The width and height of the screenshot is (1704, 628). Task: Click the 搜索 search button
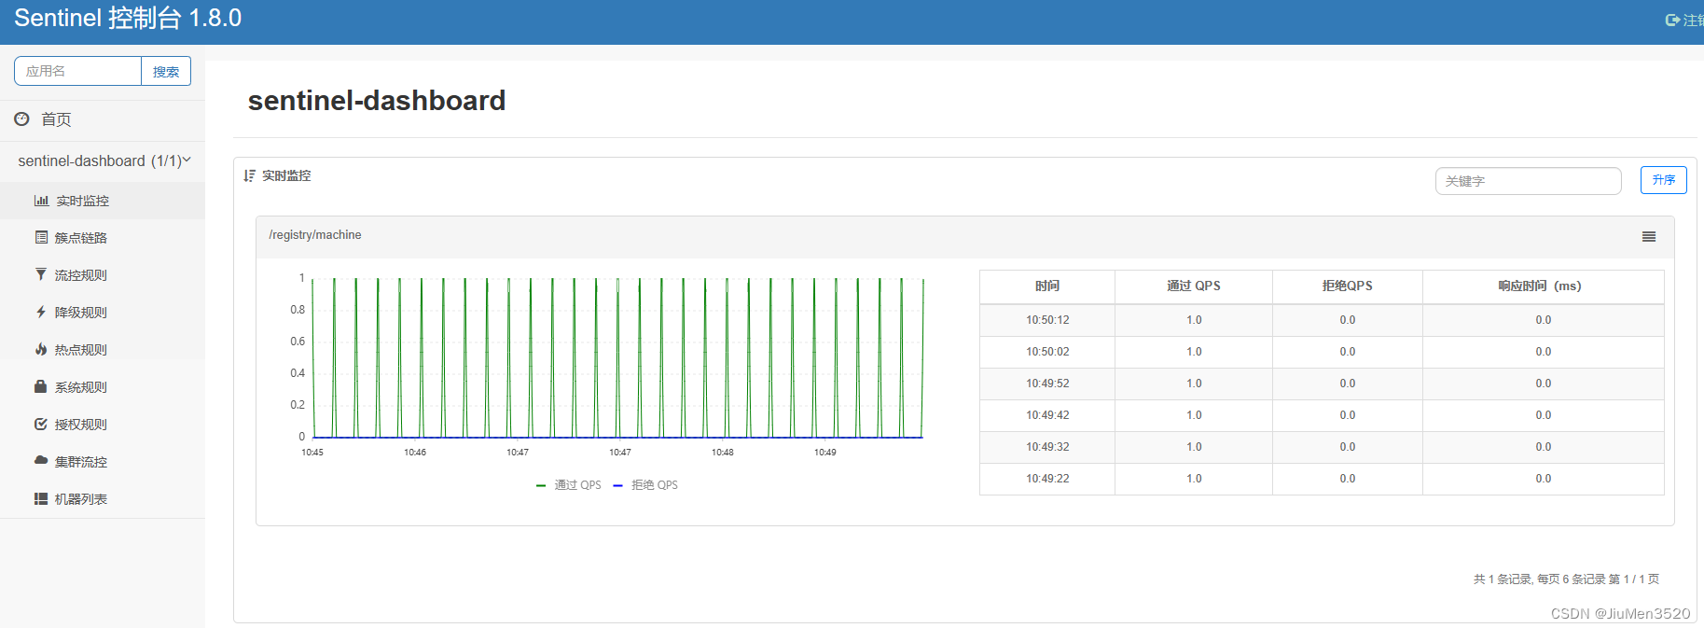coord(166,71)
